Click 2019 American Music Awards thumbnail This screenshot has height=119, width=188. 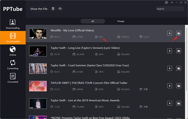point(38,104)
